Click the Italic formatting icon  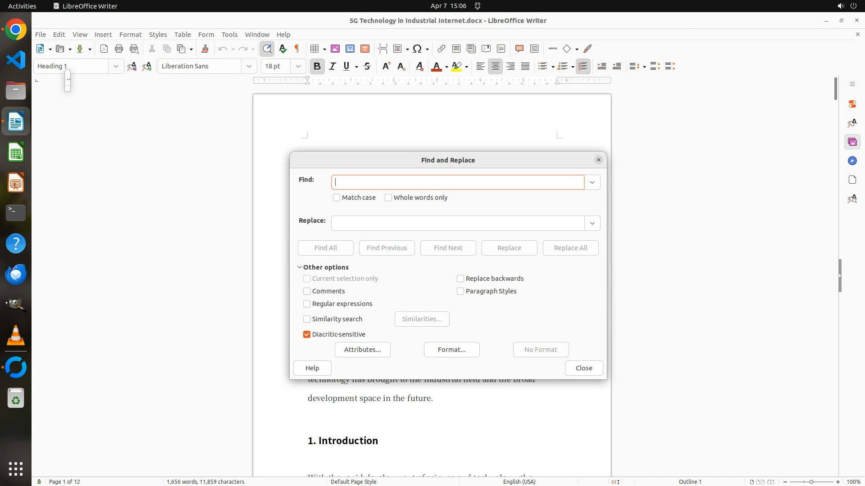pyautogui.click(x=332, y=66)
